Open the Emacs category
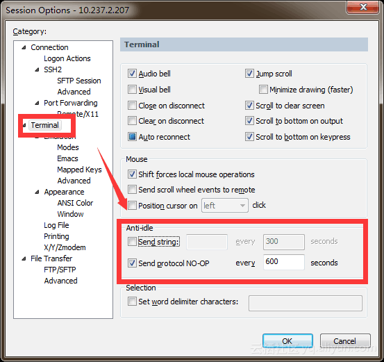The width and height of the screenshot is (384, 362). (67, 158)
